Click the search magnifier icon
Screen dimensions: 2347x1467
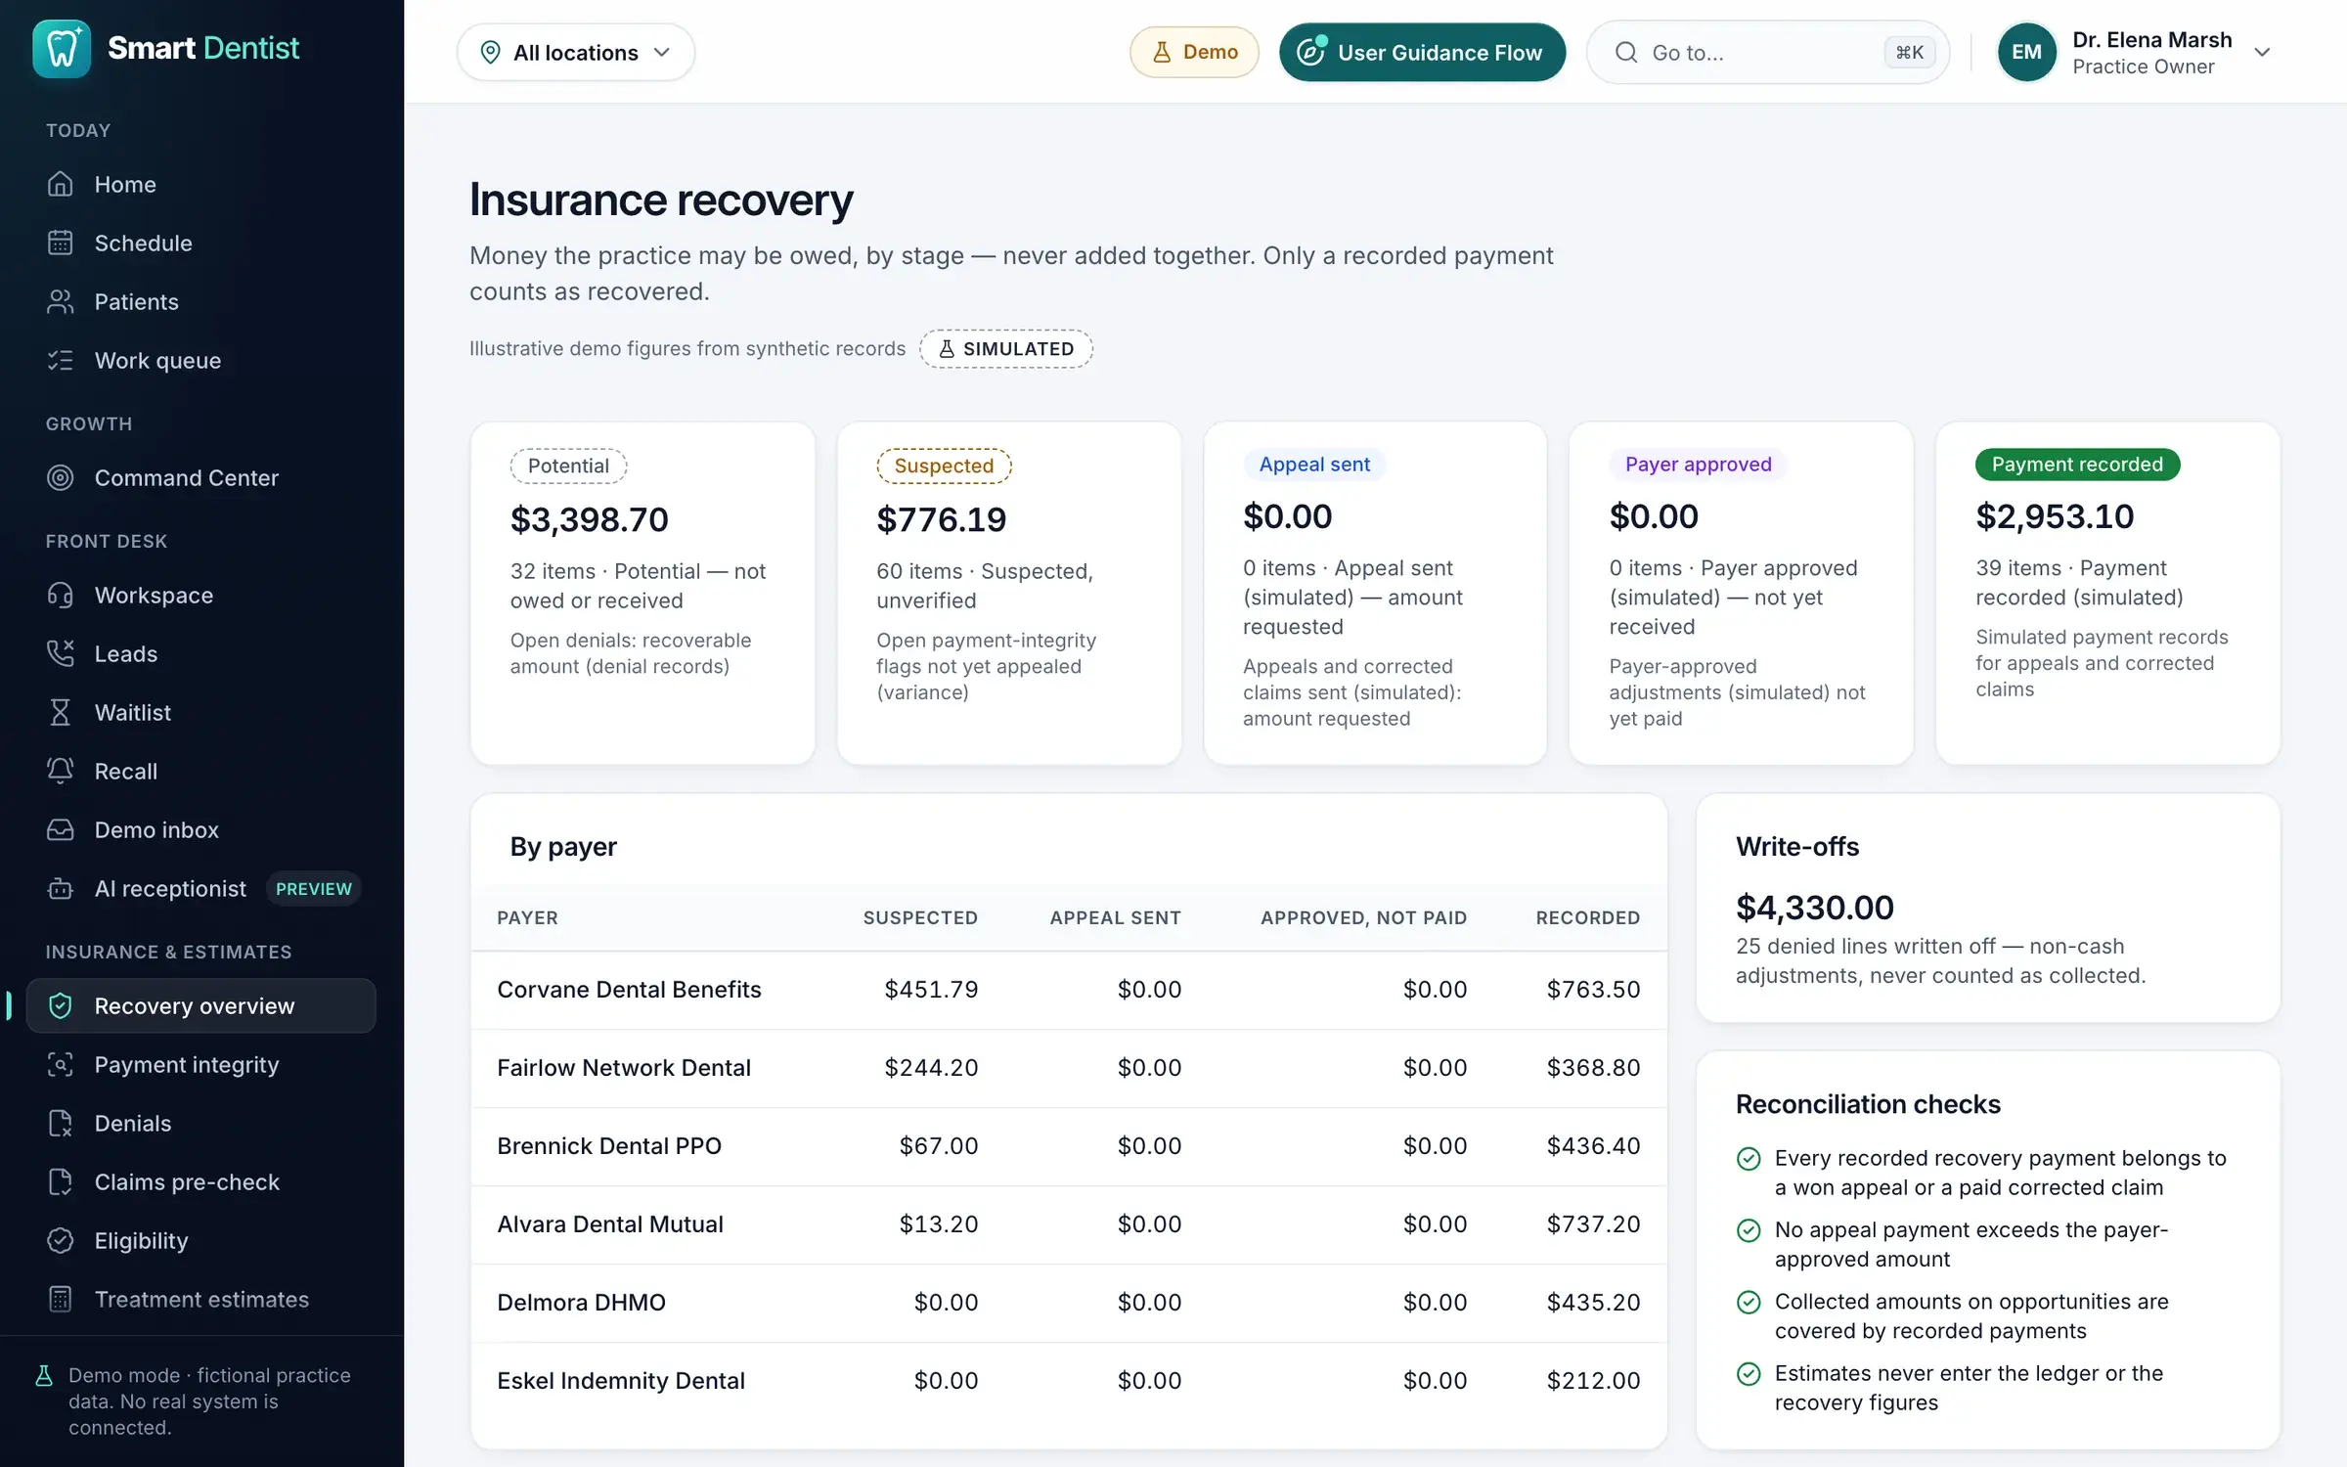(1625, 52)
